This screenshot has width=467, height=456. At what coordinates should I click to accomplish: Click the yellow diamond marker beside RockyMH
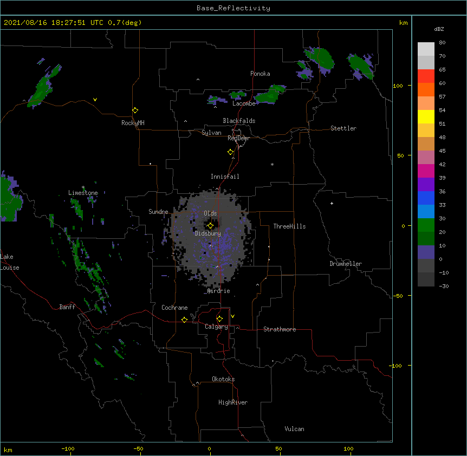(x=135, y=110)
